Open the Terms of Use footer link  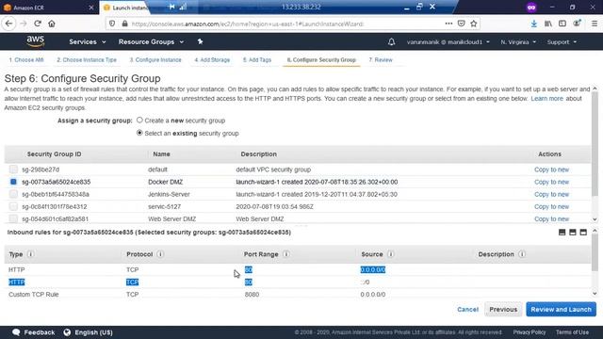(572, 332)
